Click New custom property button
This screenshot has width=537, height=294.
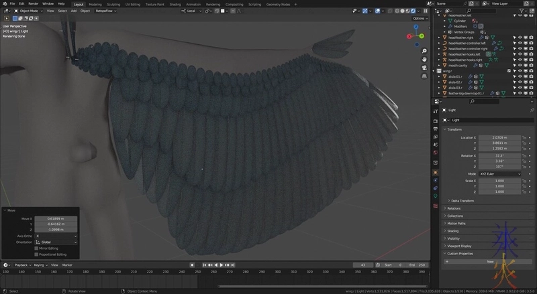(x=489, y=261)
